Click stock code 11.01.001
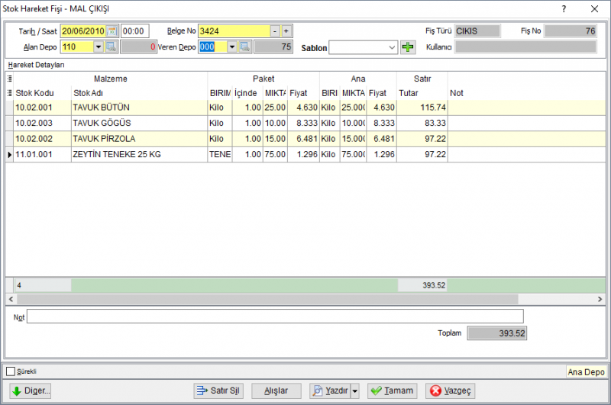 pos(43,155)
